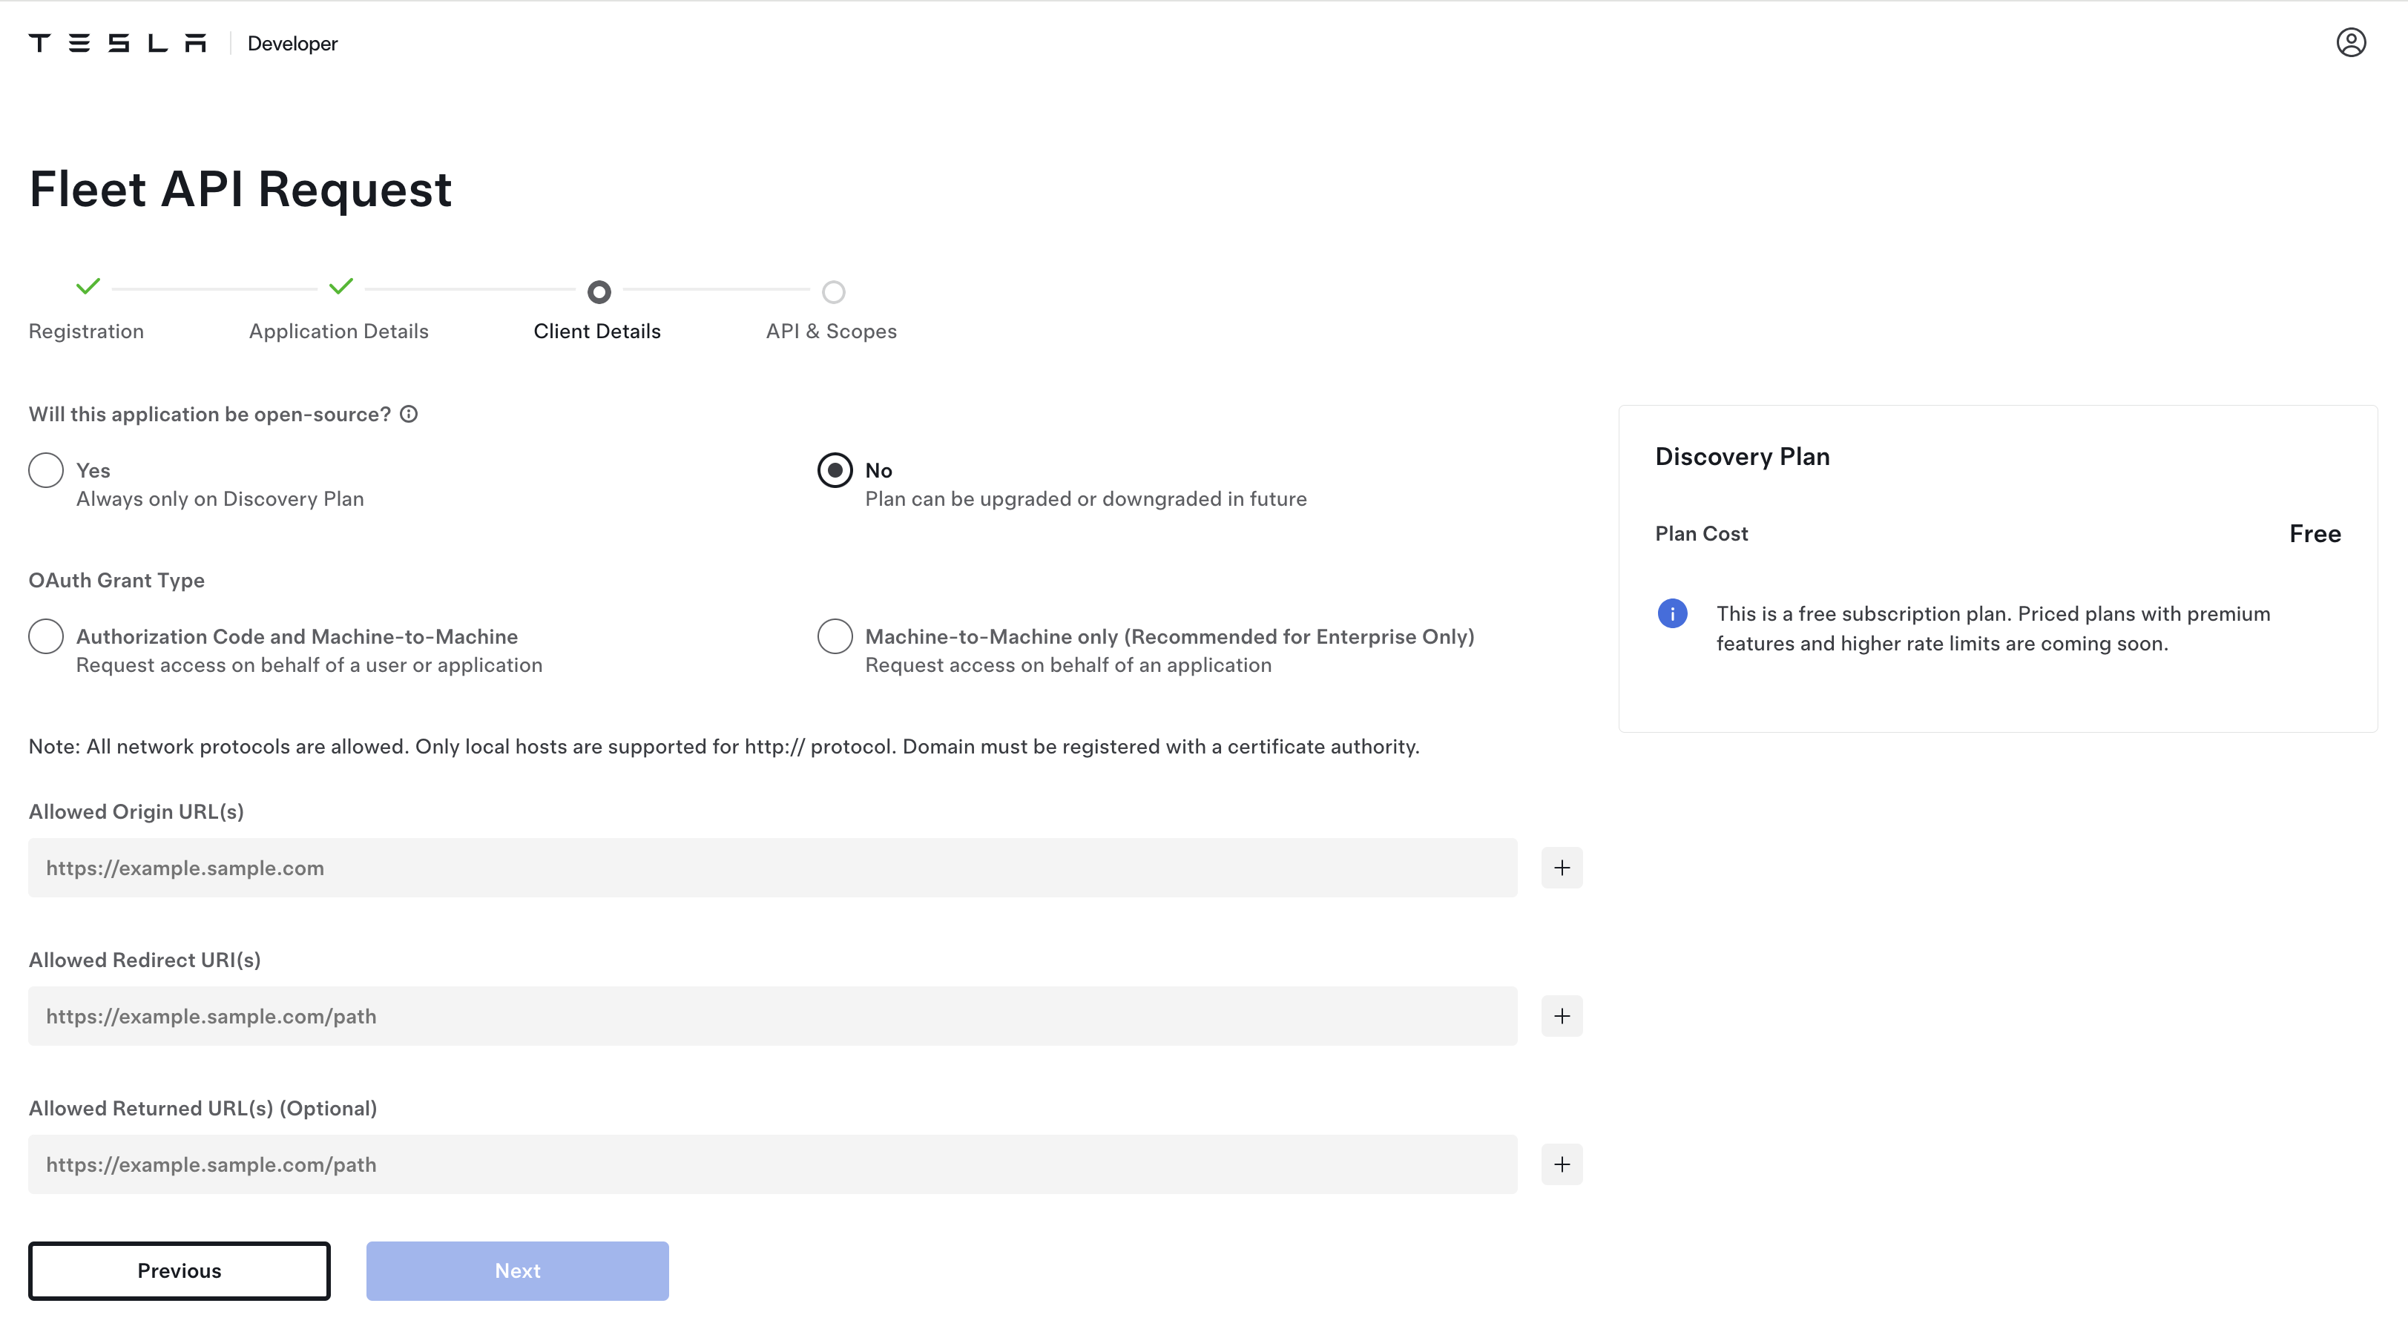Viewport: 2408px width, 1329px height.
Task: Go to the API & Scopes step
Action: tap(831, 331)
